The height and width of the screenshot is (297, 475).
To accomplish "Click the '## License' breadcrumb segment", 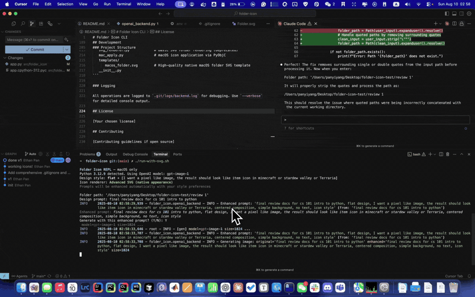I will pyautogui.click(x=162, y=32).
